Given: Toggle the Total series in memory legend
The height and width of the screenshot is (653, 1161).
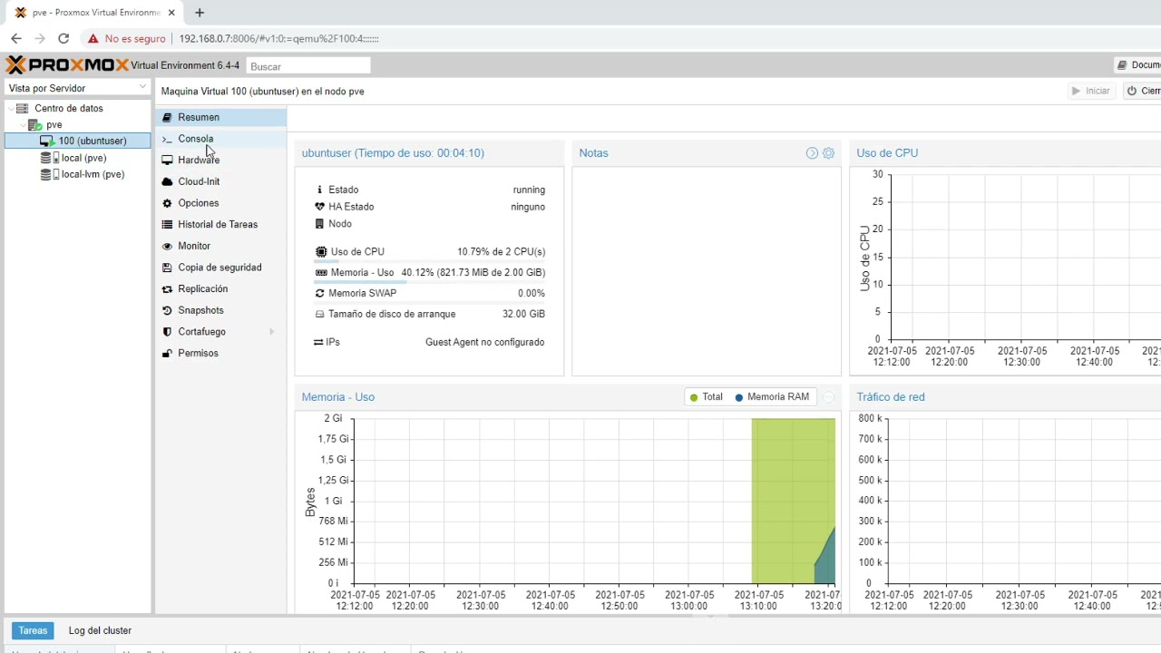Looking at the screenshot, I should click(x=707, y=397).
